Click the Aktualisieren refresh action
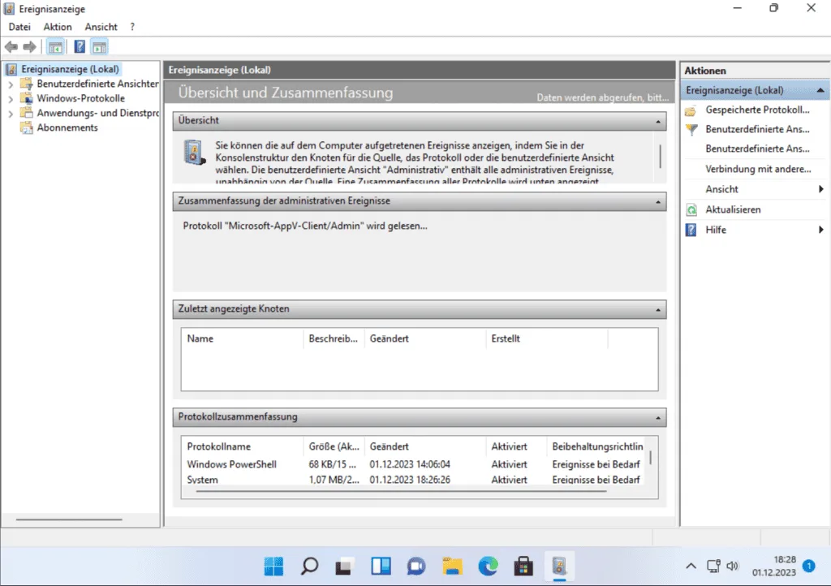This screenshot has height=586, width=831. click(x=733, y=209)
